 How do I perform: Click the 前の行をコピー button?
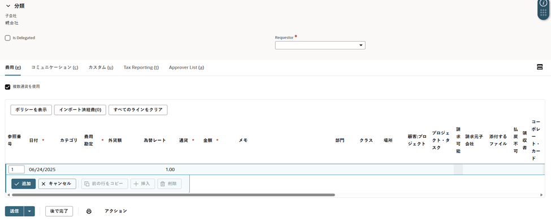(105, 184)
